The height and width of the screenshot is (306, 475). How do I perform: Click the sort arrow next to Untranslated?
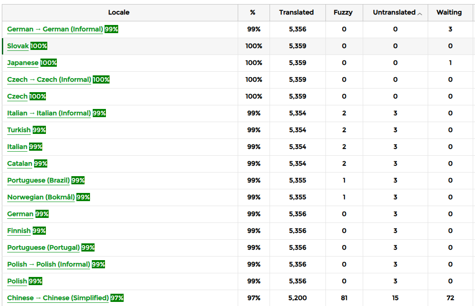(420, 14)
